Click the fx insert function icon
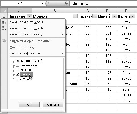137x114 pixels. tap(66, 4)
